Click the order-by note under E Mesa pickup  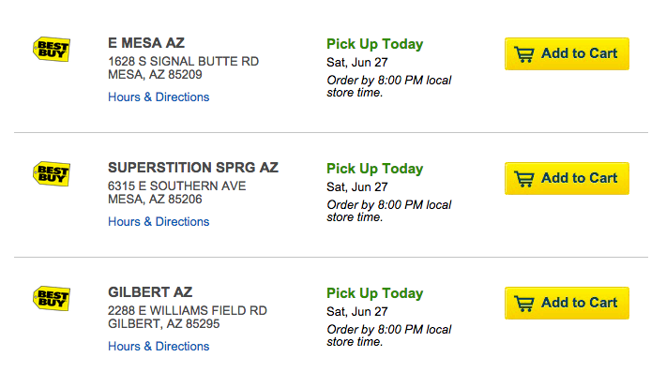(388, 86)
